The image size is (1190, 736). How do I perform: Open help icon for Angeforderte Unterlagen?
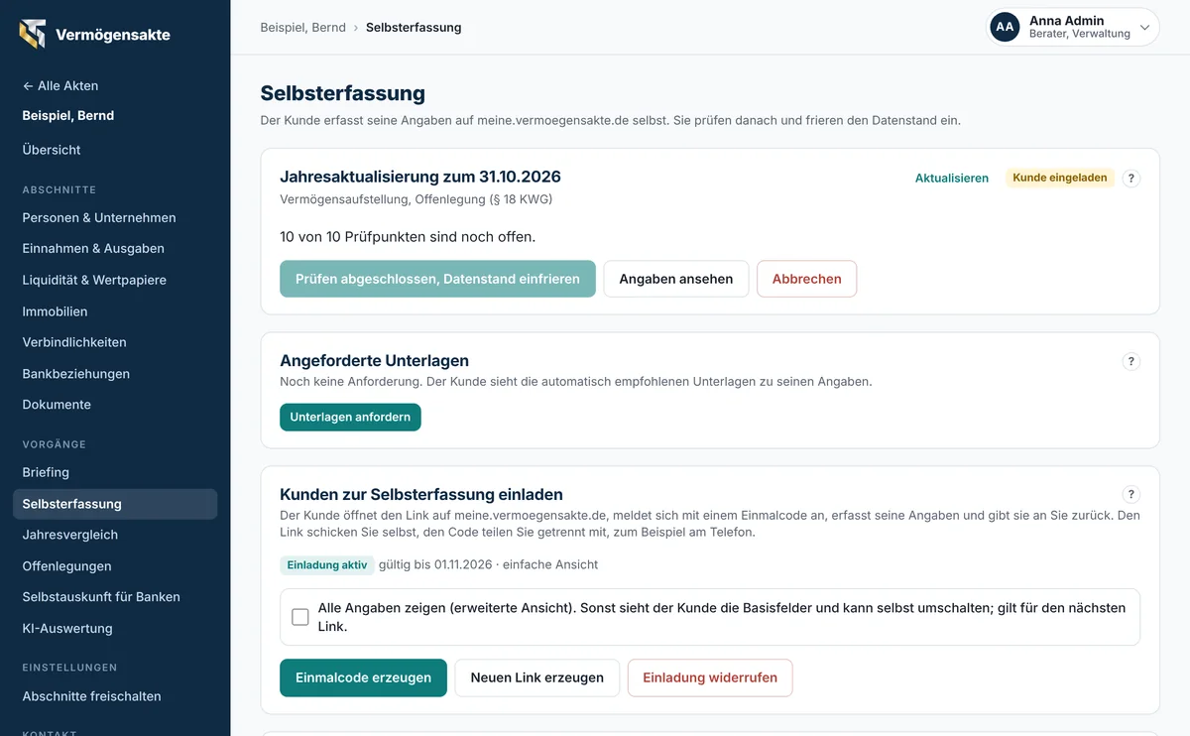point(1131,362)
